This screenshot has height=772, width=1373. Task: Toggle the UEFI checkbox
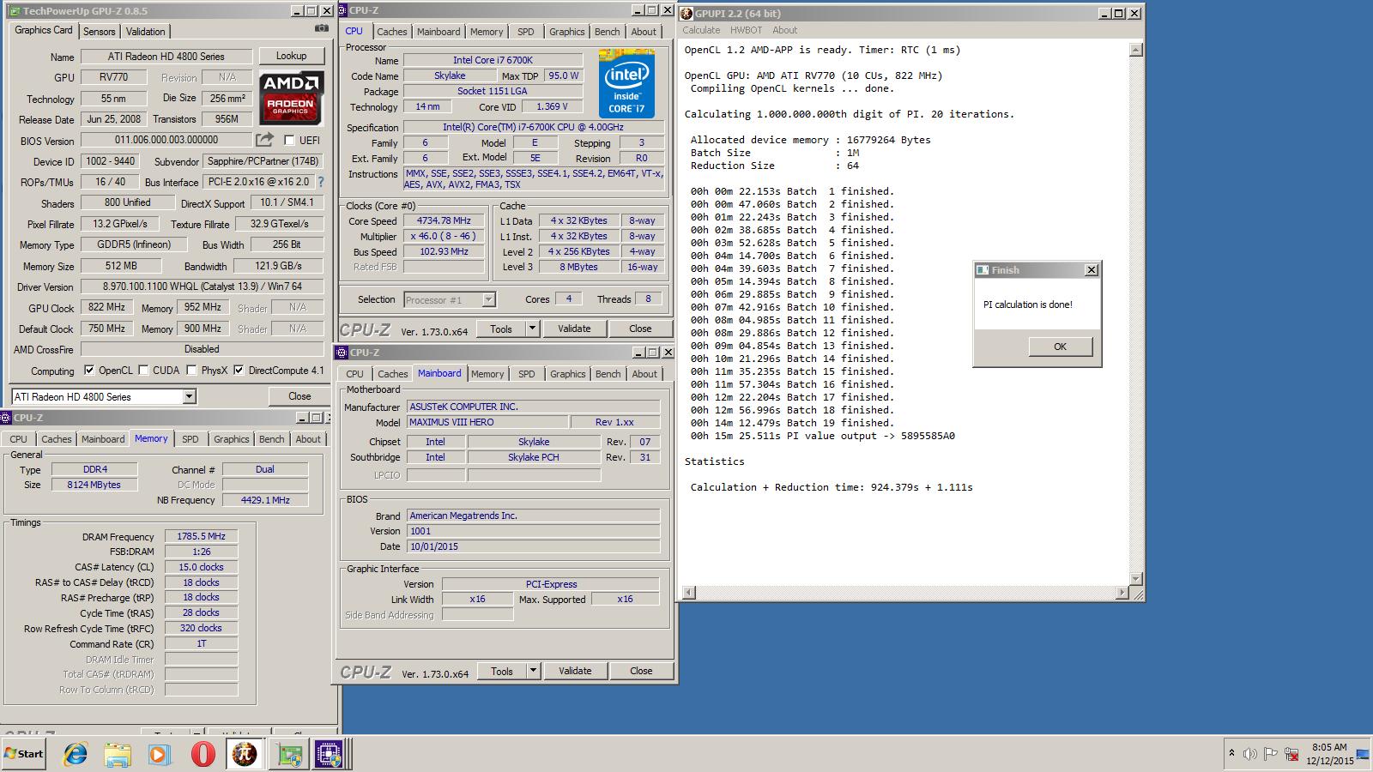click(289, 140)
